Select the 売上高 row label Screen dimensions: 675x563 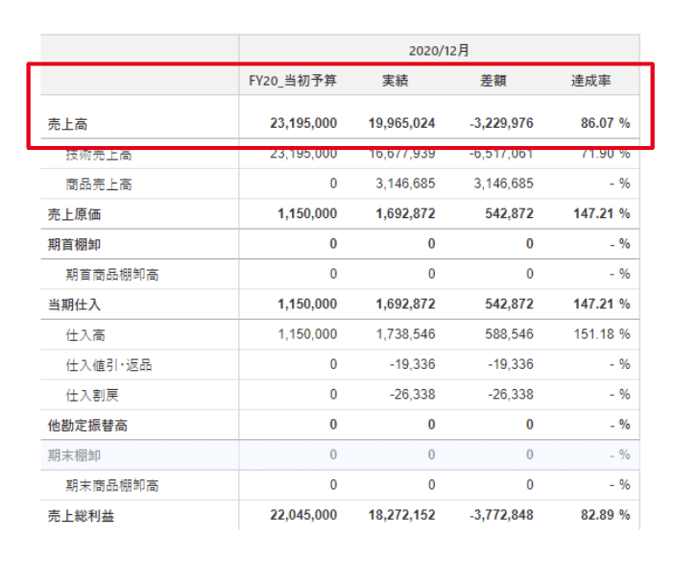click(67, 124)
